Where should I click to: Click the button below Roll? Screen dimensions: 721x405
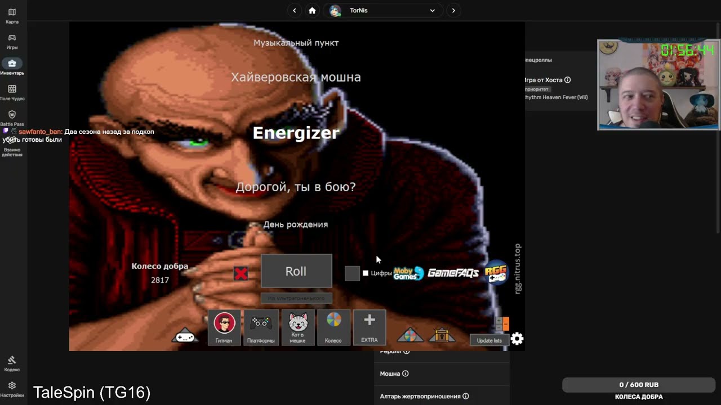296,298
